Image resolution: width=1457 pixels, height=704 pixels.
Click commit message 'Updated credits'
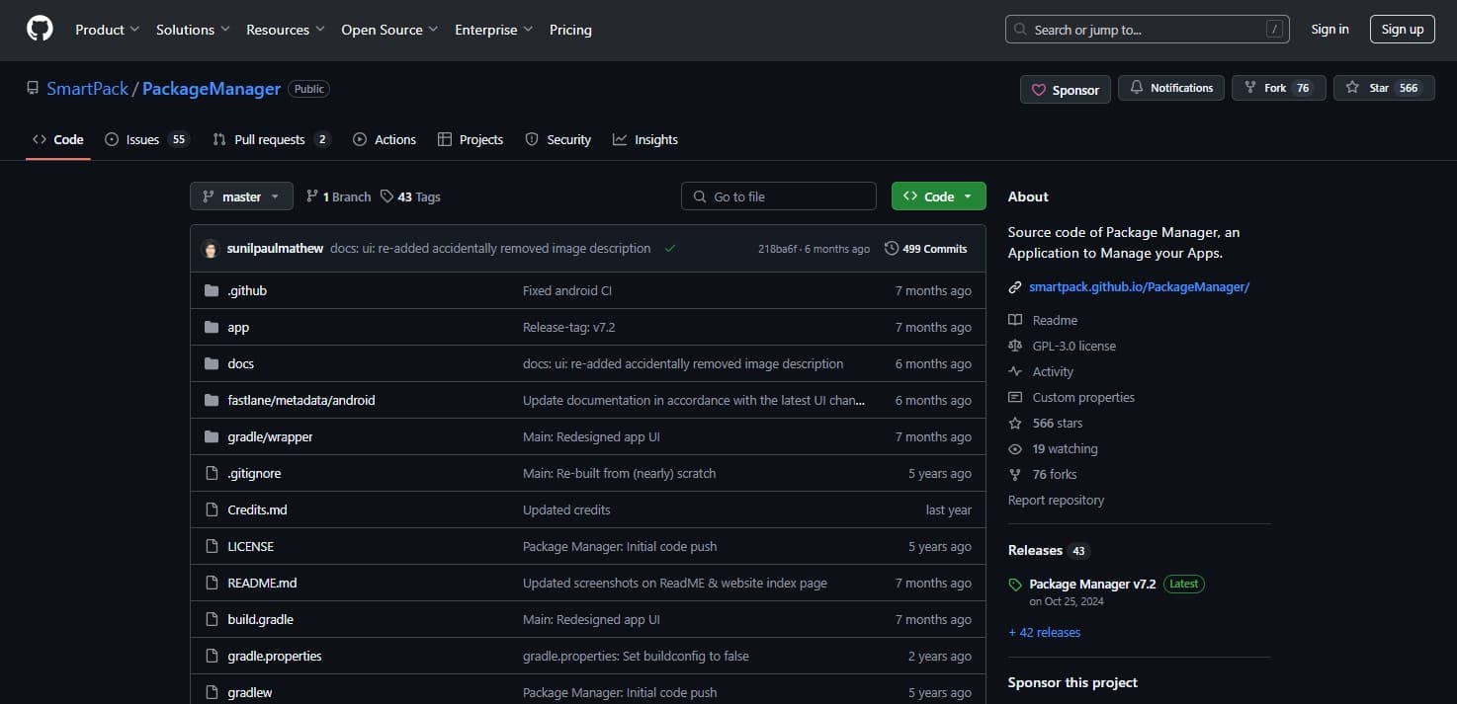tap(566, 509)
